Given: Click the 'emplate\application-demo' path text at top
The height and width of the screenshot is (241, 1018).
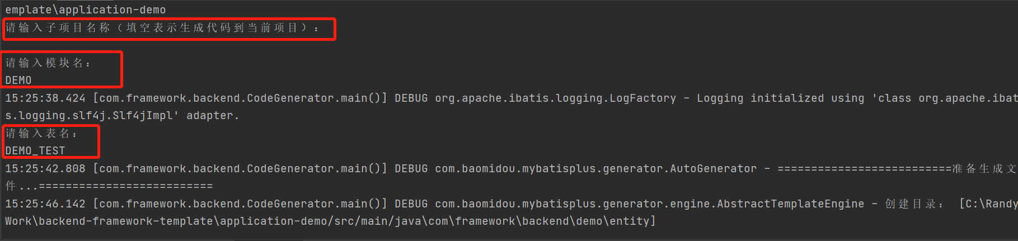Looking at the screenshot, I should tap(86, 10).
